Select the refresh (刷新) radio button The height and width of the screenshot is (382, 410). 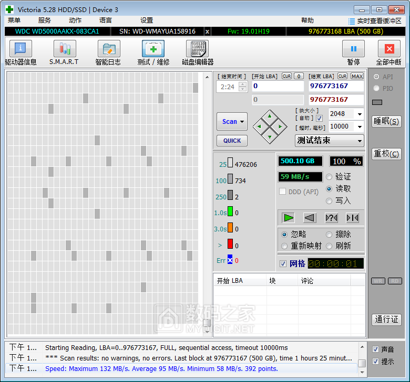click(x=329, y=246)
